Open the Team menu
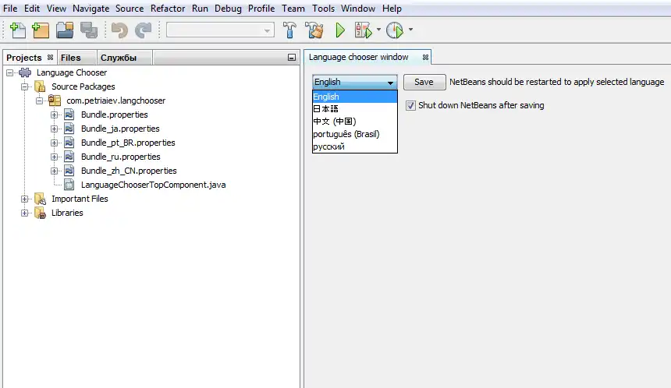 [x=293, y=9]
